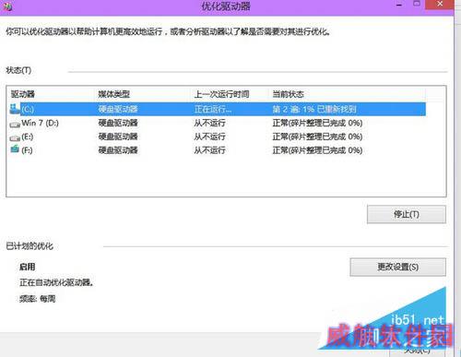Click 硬盘驱动器 in (C:) row
This screenshot has width=461, height=357.
point(118,109)
